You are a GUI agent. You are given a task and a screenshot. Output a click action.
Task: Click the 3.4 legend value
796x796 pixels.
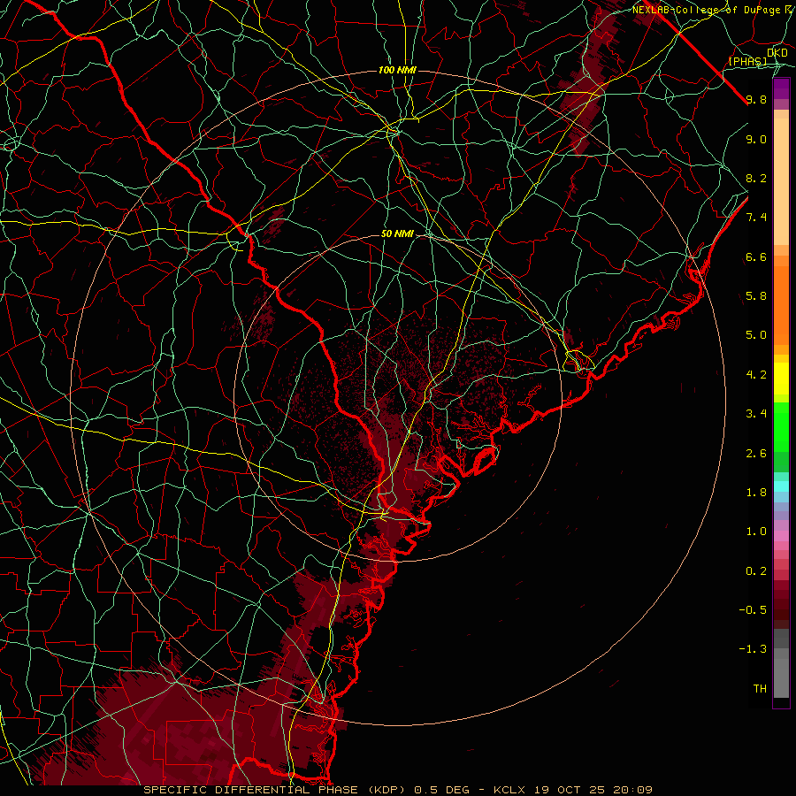756,414
